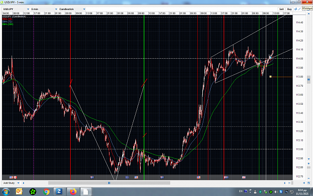313x196 pixels.
Task: Open the Candlestick chart type dropdown
Action: click(x=72, y=9)
